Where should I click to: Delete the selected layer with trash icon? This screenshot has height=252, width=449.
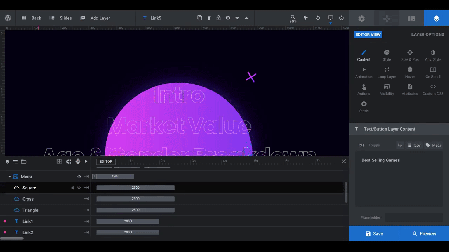[209, 18]
